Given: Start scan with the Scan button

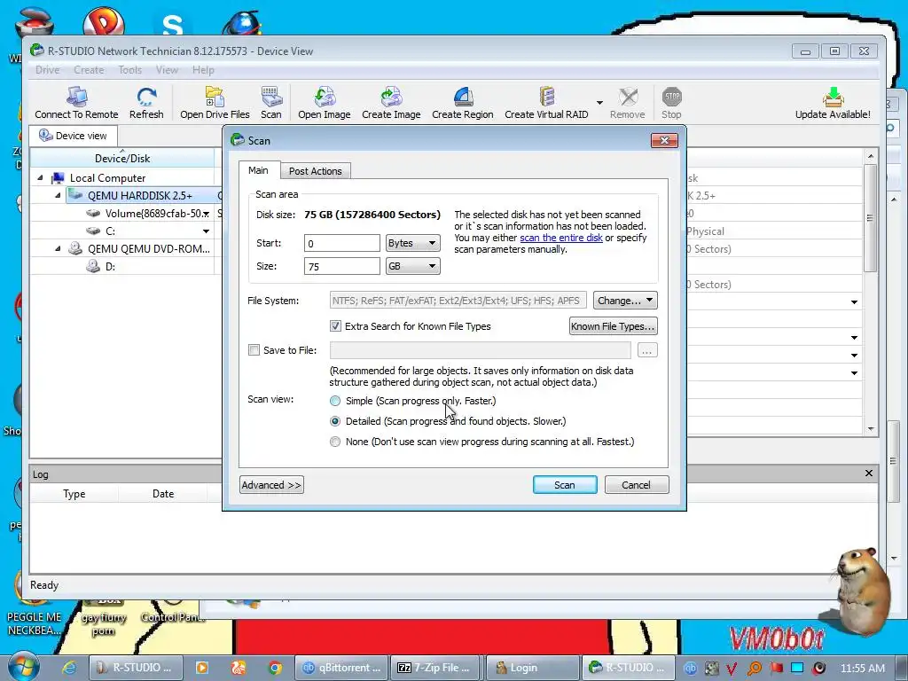Looking at the screenshot, I should tap(565, 485).
